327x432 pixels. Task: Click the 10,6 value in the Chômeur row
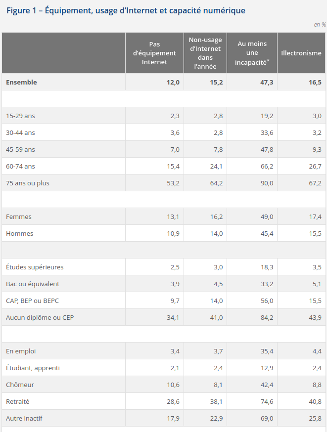coord(173,385)
